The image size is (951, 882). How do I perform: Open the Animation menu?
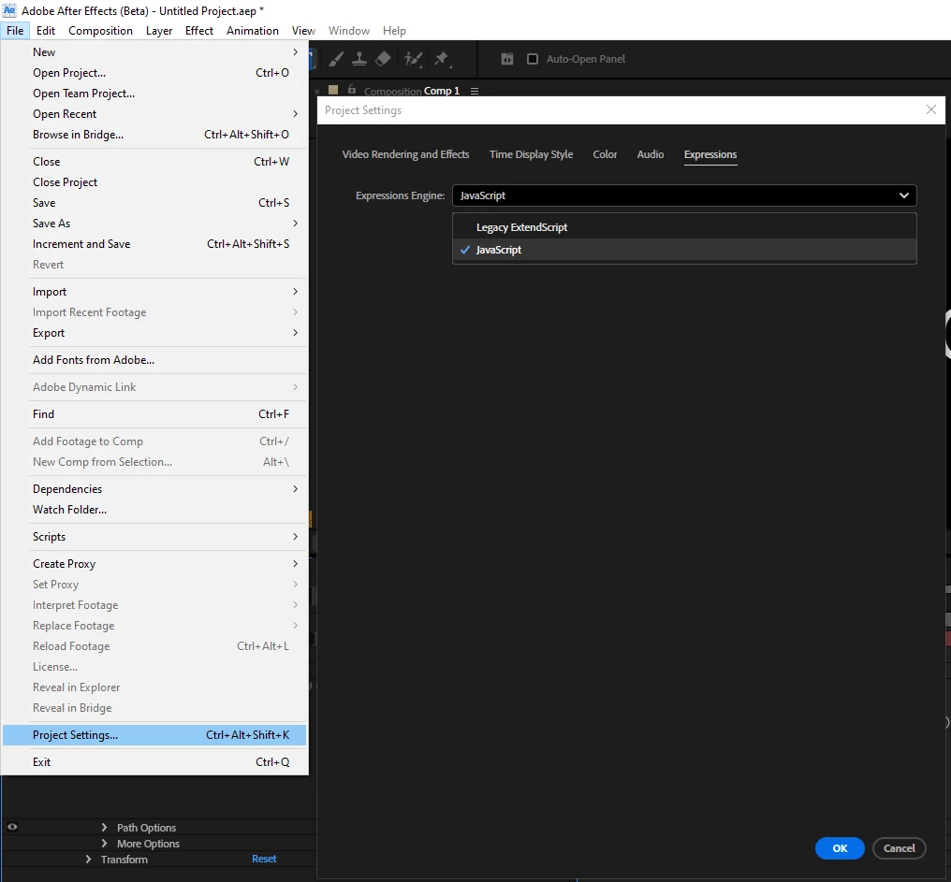(x=253, y=30)
